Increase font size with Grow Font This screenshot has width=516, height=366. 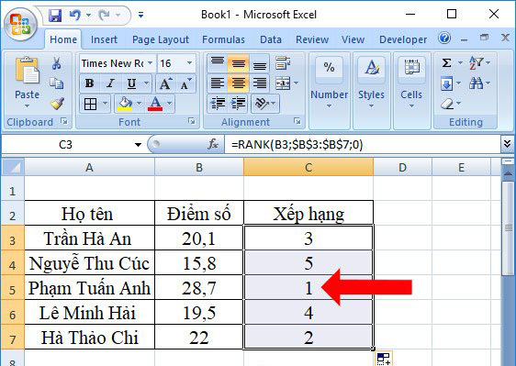coord(165,83)
